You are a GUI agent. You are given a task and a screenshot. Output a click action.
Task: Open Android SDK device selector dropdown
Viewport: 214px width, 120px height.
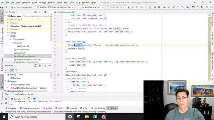[x=55, y=7]
